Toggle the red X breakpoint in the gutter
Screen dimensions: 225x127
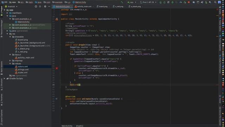[x=57, y=68]
